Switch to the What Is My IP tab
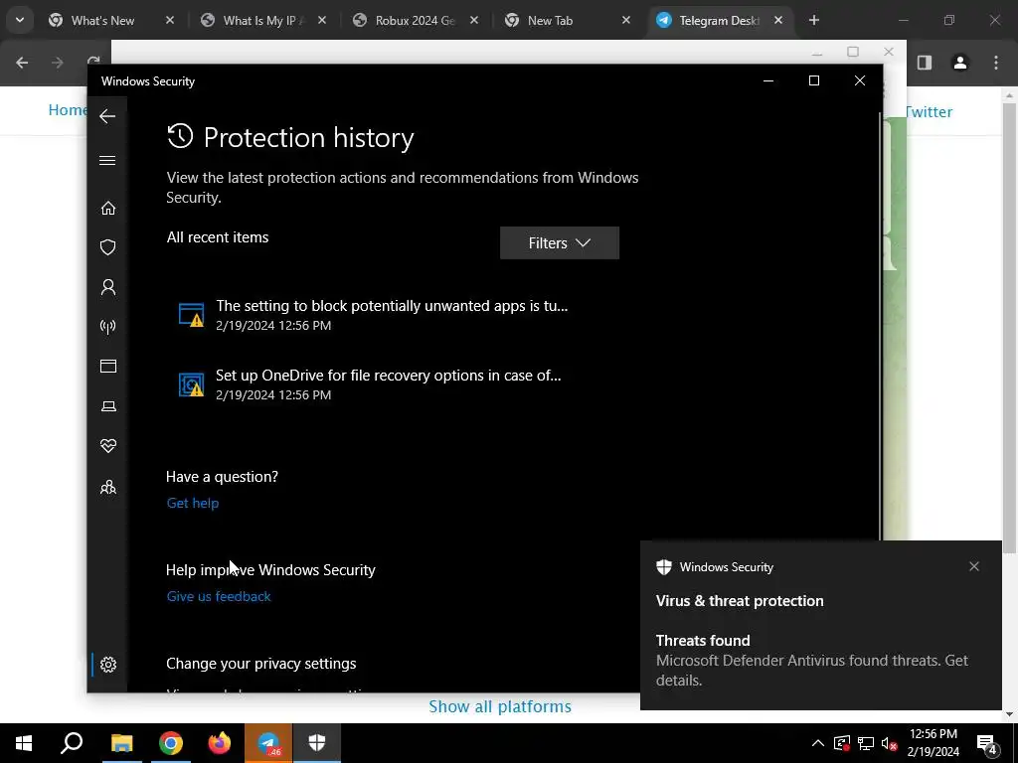Viewport: 1018px width, 763px height. [x=259, y=21]
